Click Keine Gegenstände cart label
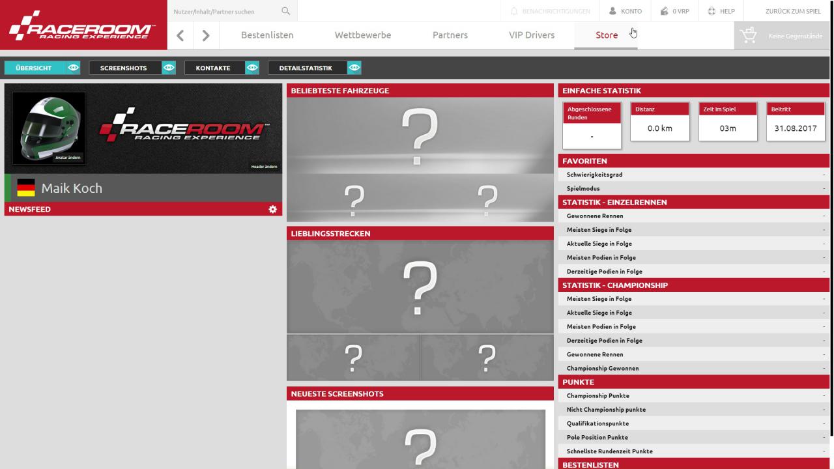 point(796,36)
